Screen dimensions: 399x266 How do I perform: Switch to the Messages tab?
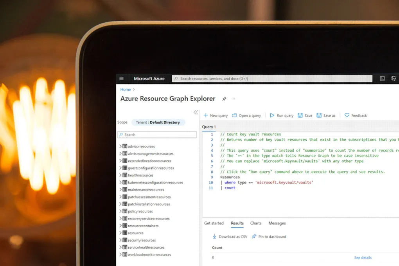coord(277,223)
